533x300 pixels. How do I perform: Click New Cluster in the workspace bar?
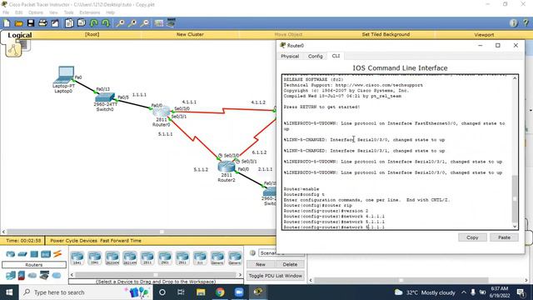coord(190,34)
